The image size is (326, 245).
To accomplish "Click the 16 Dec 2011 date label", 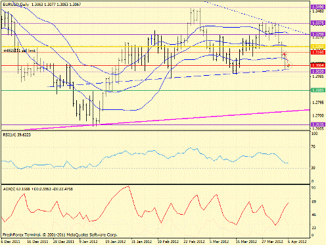I will (x=38, y=242).
